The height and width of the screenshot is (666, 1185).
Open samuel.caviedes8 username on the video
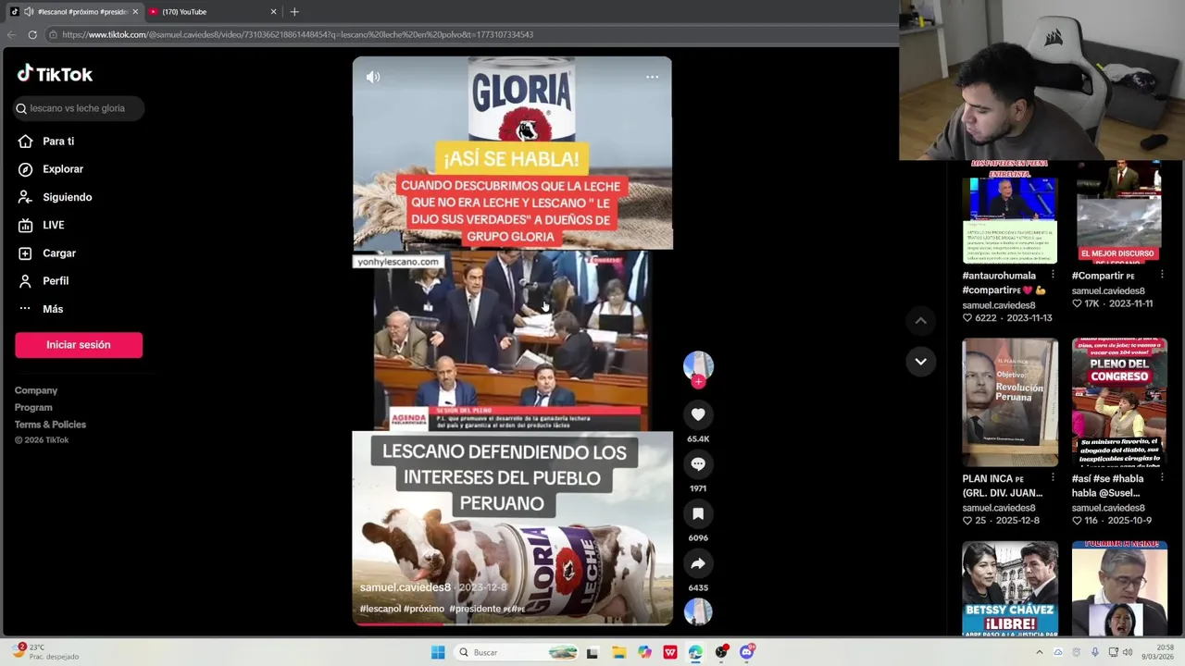tap(405, 587)
